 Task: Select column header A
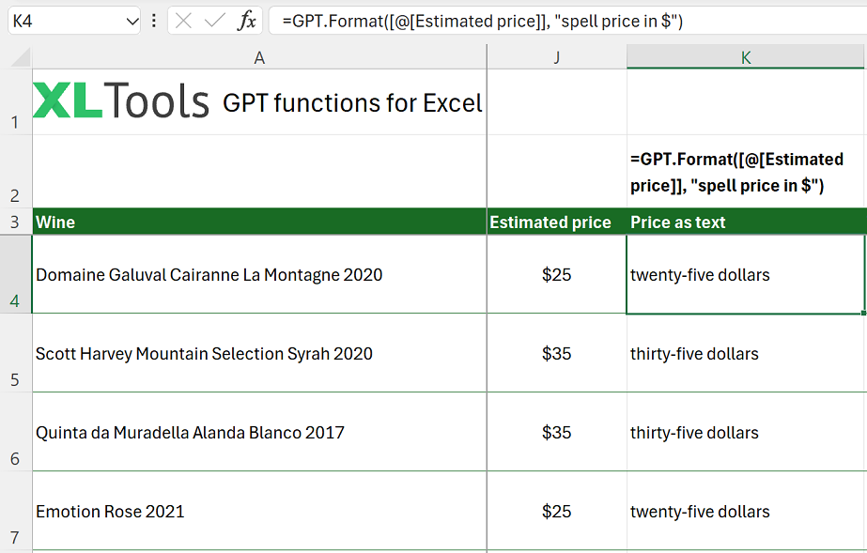coord(259,57)
